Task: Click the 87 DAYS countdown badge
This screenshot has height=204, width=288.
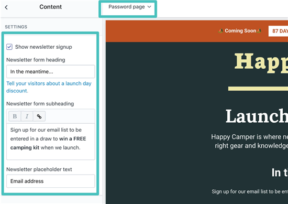Action: coord(278,31)
